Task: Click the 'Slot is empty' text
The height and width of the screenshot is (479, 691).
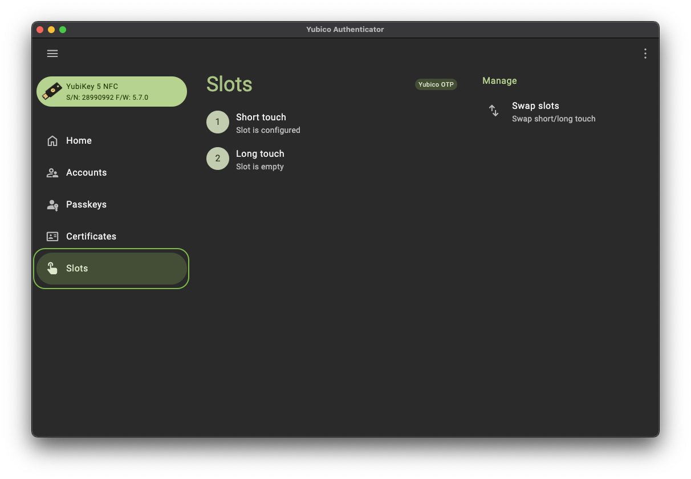Action: [260, 167]
